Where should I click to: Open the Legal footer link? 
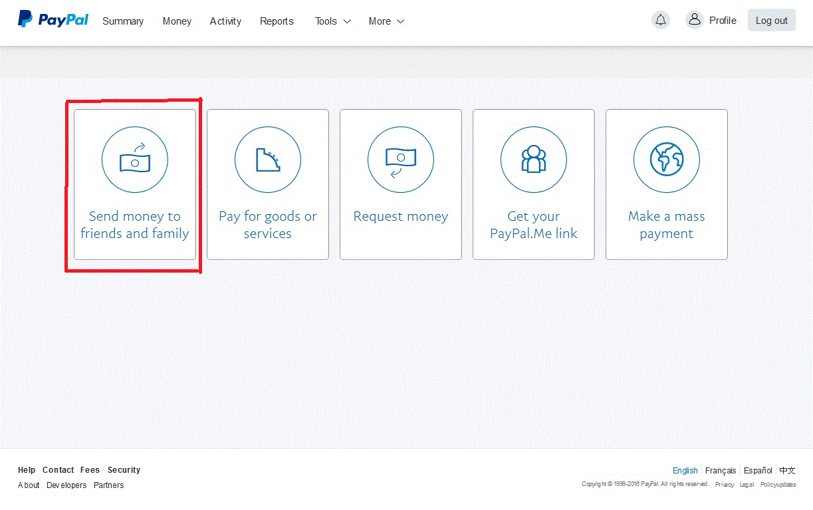tap(747, 485)
